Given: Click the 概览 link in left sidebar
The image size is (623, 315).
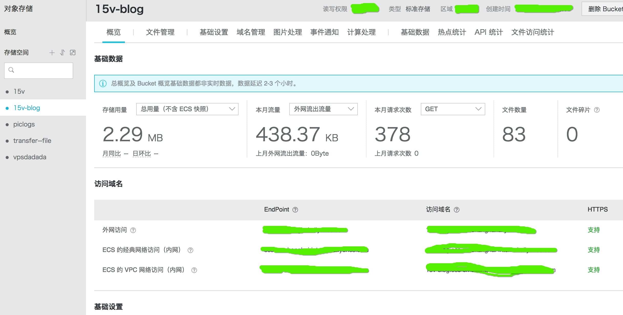Looking at the screenshot, I should [10, 32].
